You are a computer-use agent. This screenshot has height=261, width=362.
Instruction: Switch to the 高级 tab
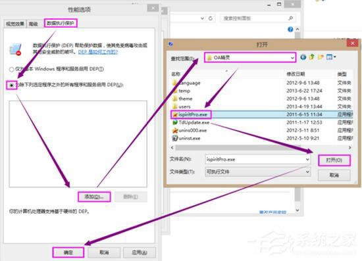(34, 24)
